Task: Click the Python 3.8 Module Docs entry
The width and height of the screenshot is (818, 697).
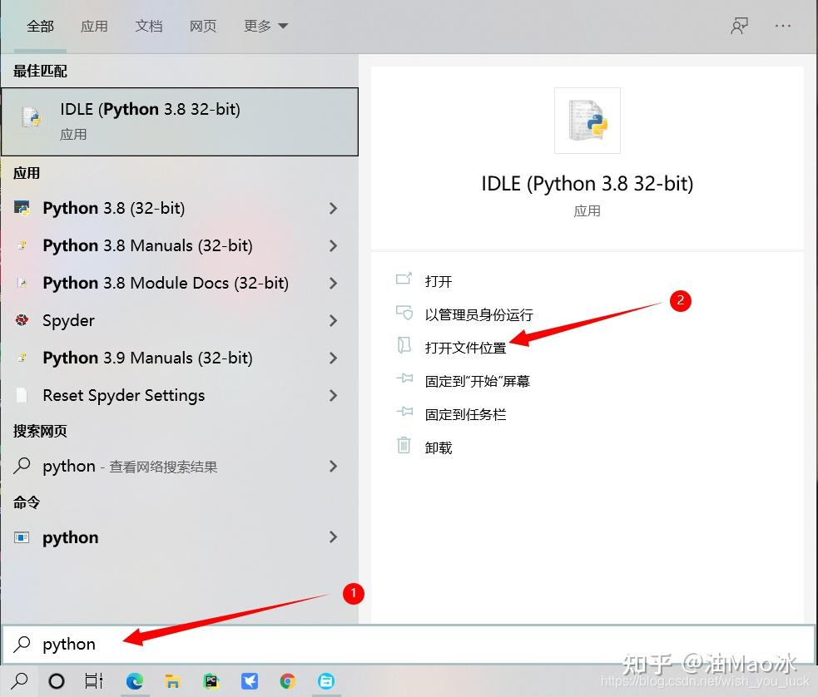Action: [164, 283]
